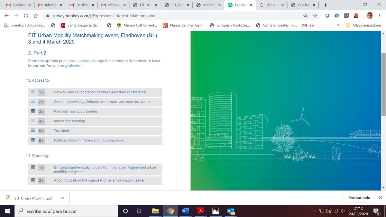Show hidden bookmarks with the double chevron
This screenshot has height=217, width=386.
[338, 25]
